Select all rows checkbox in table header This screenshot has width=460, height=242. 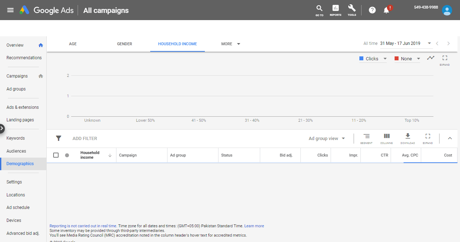[x=56, y=155]
